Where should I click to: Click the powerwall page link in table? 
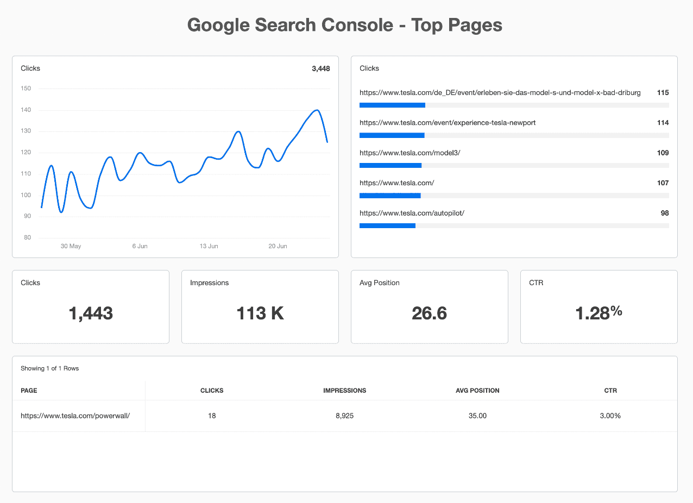coord(75,416)
